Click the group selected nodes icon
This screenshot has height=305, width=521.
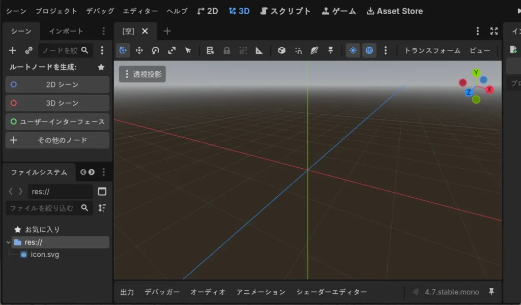tap(243, 50)
